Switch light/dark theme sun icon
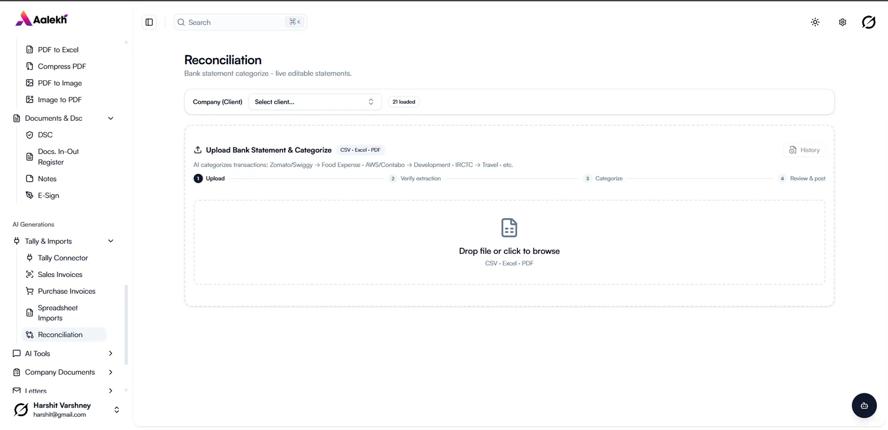 tap(815, 22)
